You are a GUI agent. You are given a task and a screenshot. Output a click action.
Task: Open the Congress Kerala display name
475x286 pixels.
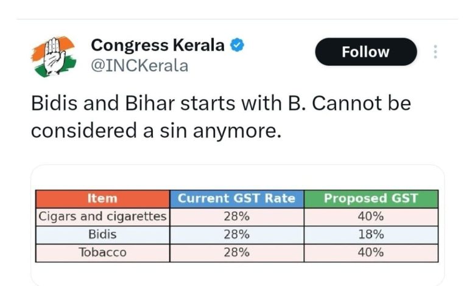158,46
